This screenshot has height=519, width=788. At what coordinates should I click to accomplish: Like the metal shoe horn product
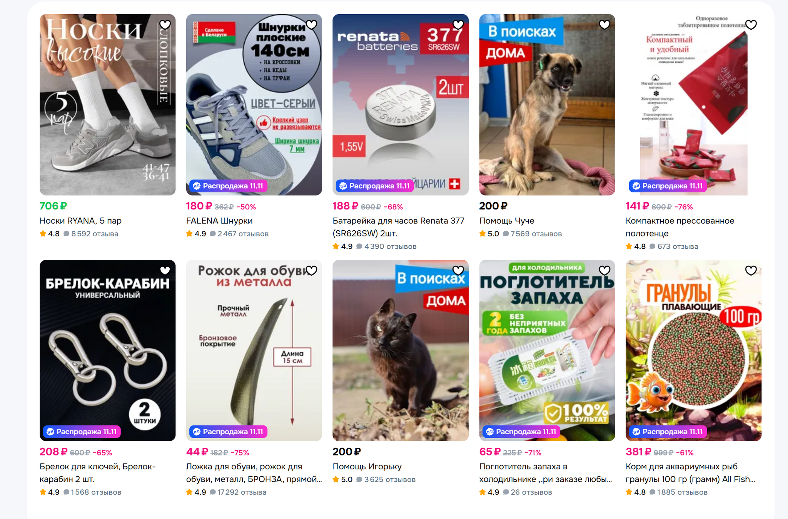[x=311, y=270]
